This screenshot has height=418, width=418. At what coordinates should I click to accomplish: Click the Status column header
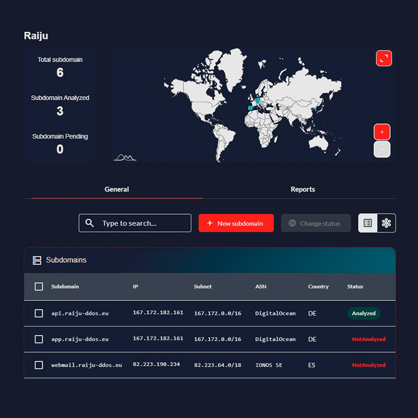355,286
